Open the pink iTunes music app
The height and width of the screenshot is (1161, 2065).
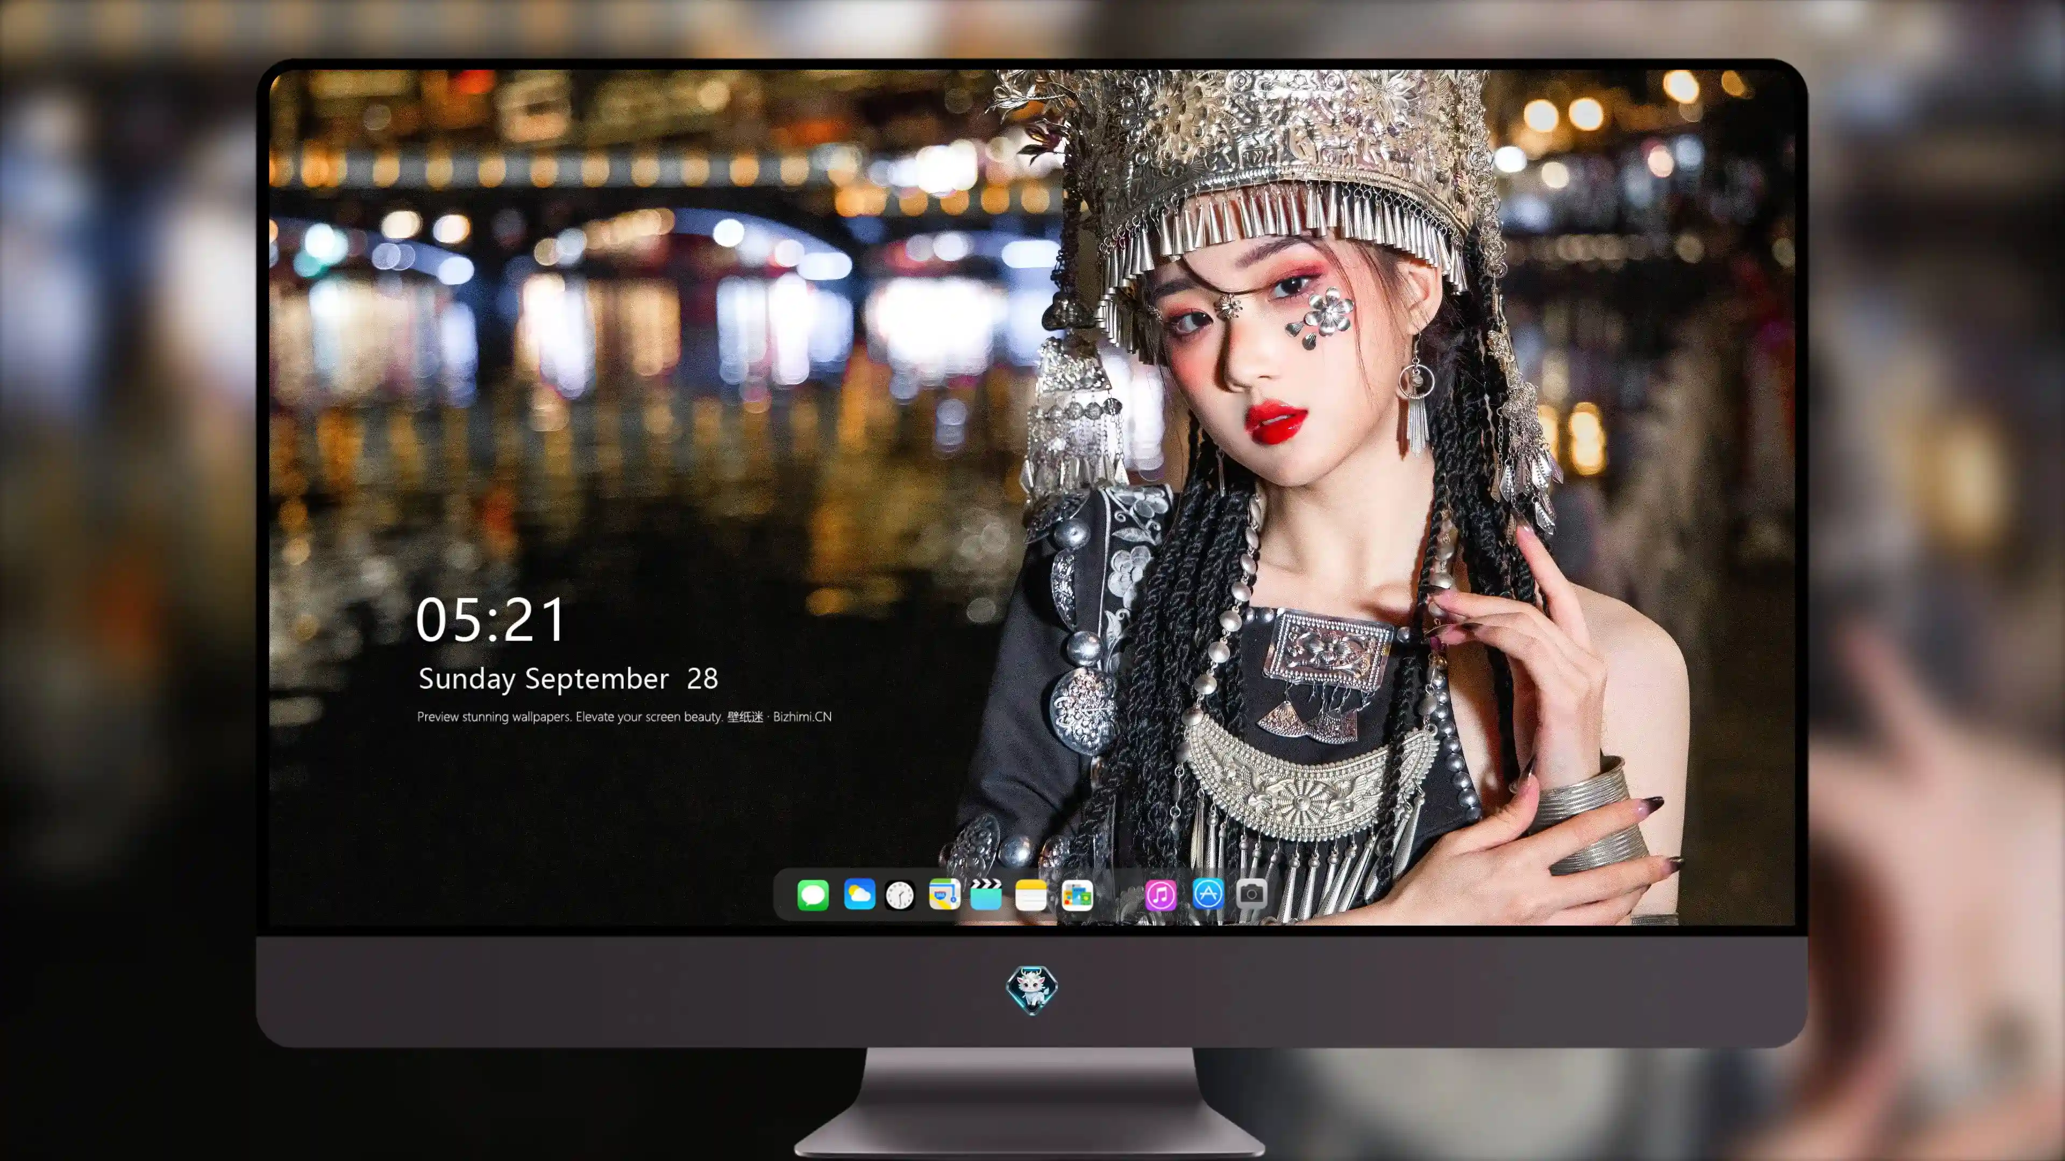[x=1161, y=894]
